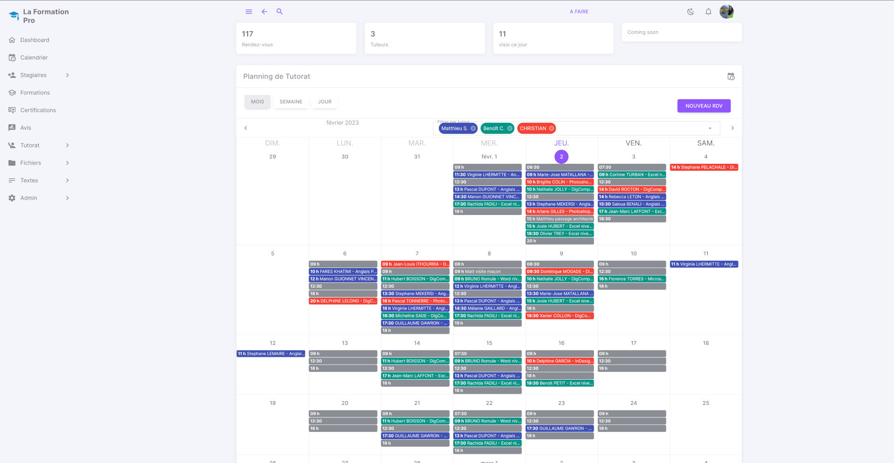Screen dimensions: 894x463
Task: Click calendar clock icon in Planning header
Action: tap(731, 76)
